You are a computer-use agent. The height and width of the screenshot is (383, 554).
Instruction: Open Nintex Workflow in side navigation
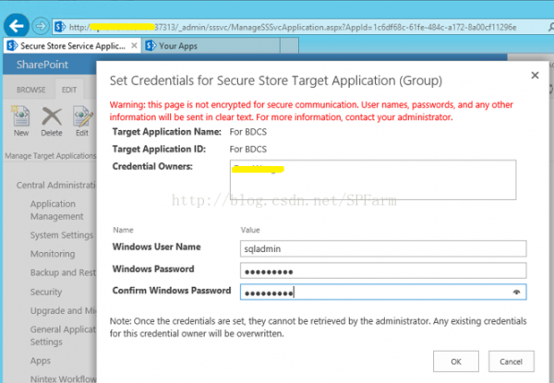[x=63, y=378]
